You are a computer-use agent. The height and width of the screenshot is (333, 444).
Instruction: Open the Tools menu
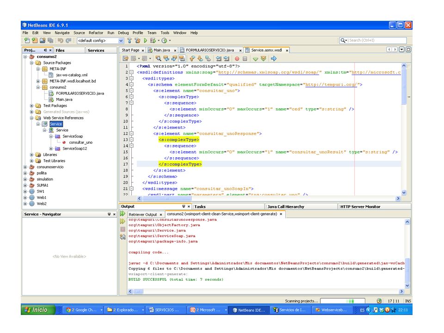(165, 33)
